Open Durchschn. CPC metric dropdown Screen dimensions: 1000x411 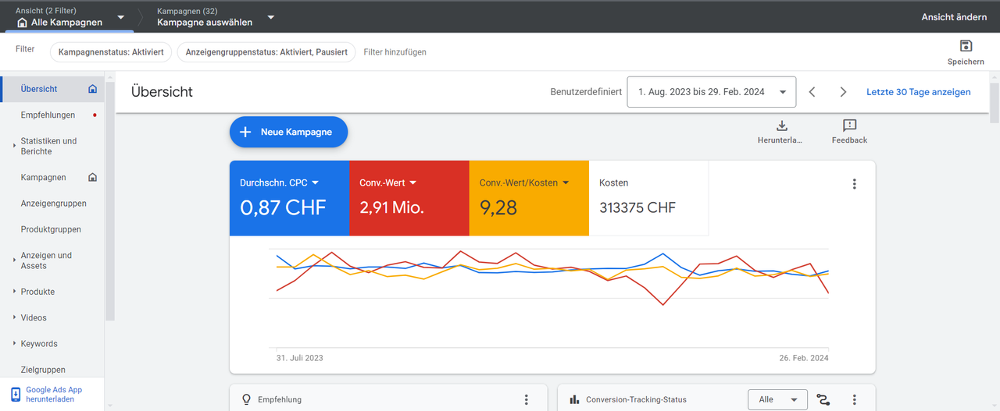tap(316, 182)
